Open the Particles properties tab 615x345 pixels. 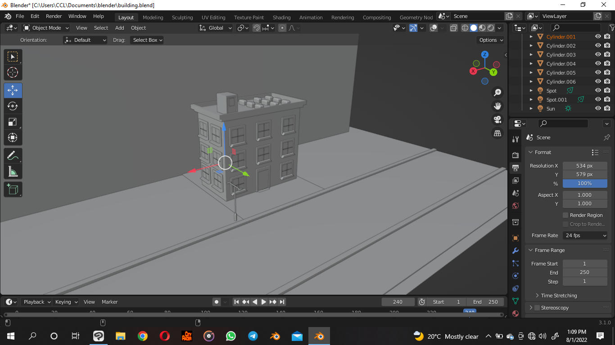click(x=516, y=263)
